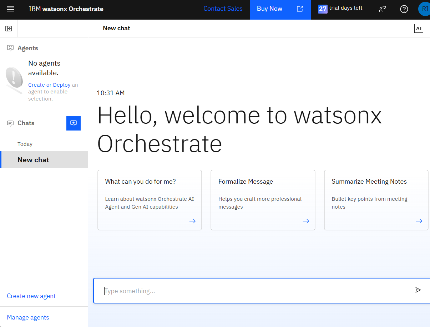Click the AI label icon
Screen dimensions: 430x327
(x=419, y=29)
